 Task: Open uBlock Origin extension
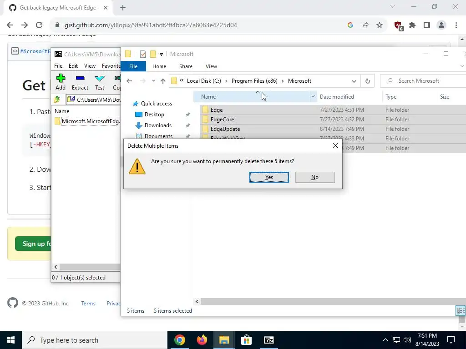click(398, 26)
